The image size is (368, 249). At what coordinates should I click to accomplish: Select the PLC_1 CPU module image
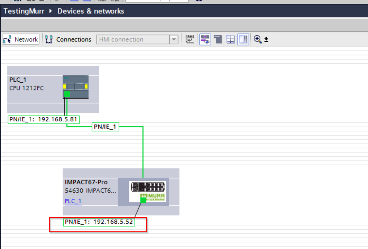(76, 87)
